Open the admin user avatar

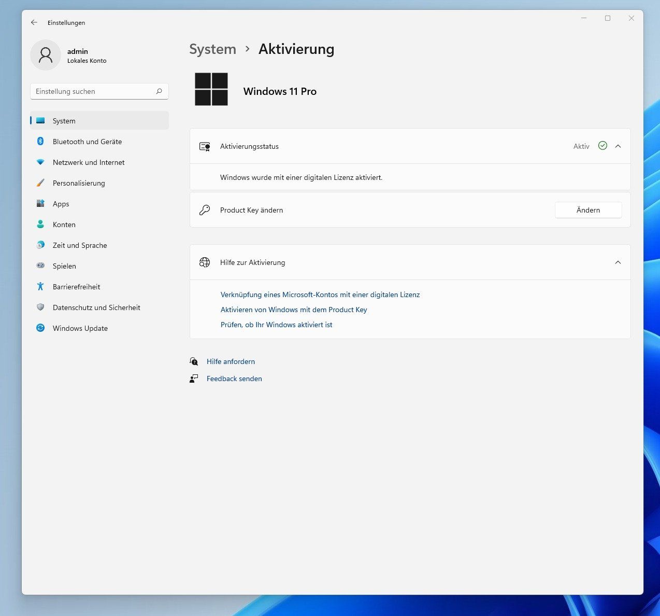coord(46,55)
